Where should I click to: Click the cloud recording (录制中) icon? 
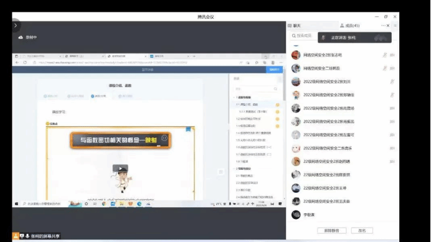pyautogui.click(x=21, y=37)
